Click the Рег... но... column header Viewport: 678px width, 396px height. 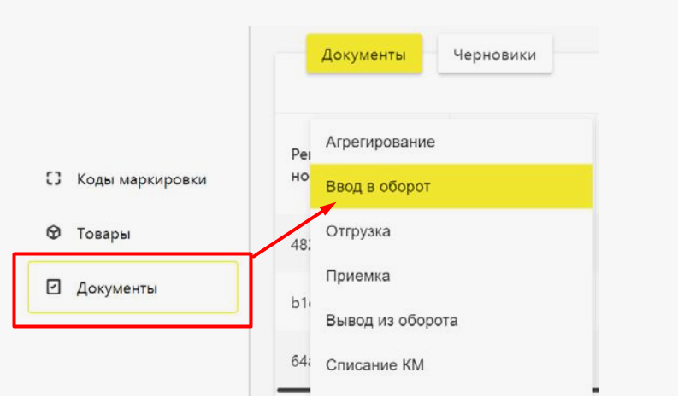(x=299, y=164)
